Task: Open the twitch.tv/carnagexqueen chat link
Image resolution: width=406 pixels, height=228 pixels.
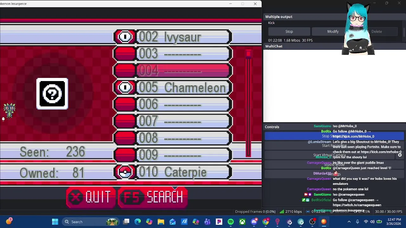Action: pos(357,205)
